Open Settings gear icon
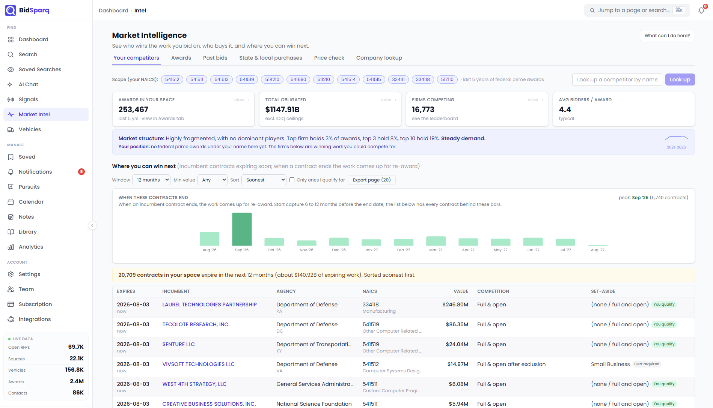Viewport: 713px width, 408px height. tap(11, 274)
